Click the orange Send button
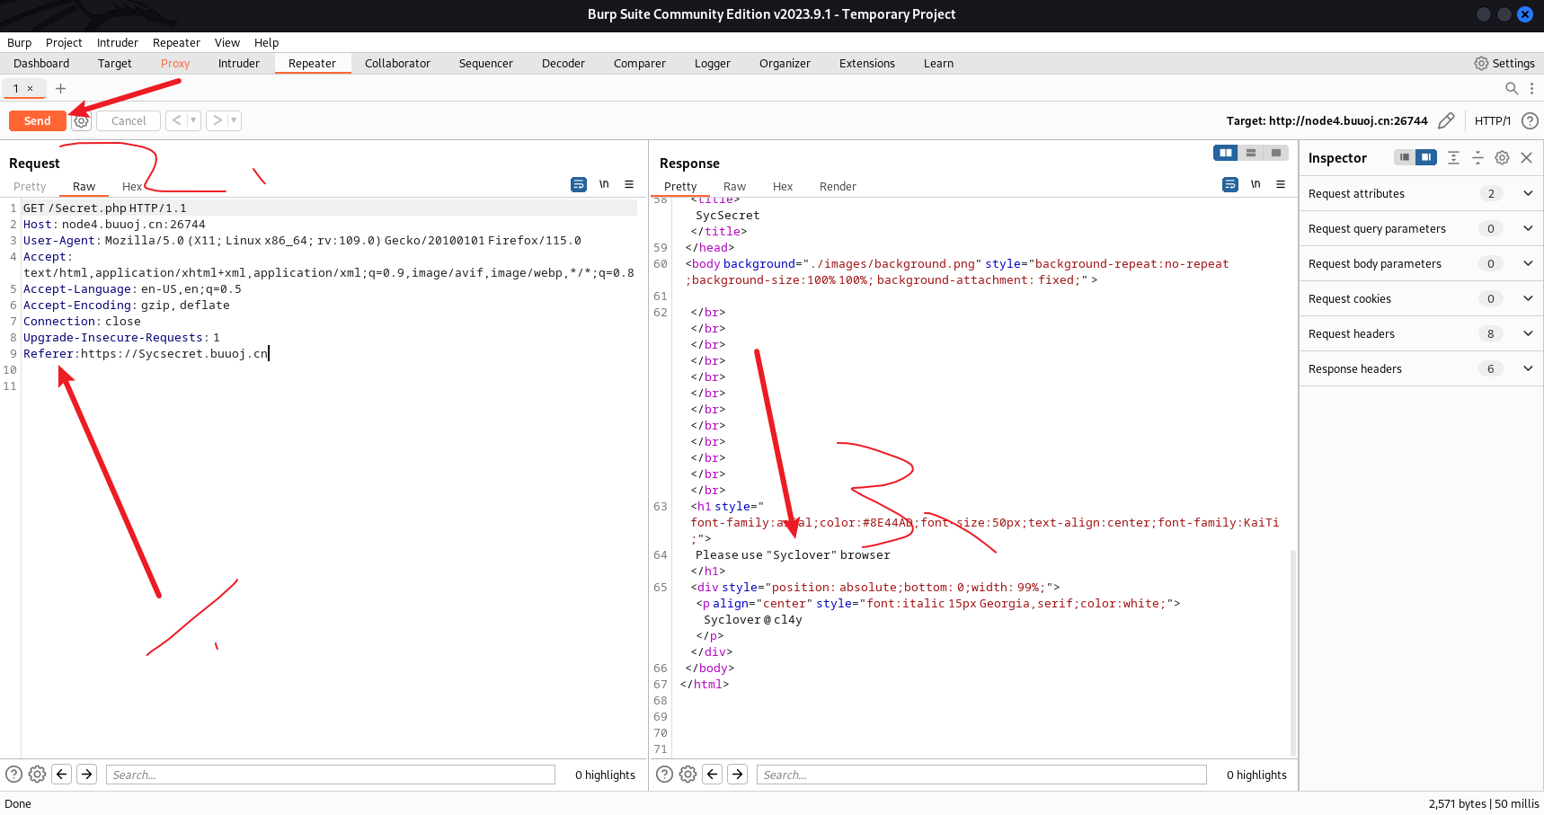The width and height of the screenshot is (1544, 815). pos(37,120)
